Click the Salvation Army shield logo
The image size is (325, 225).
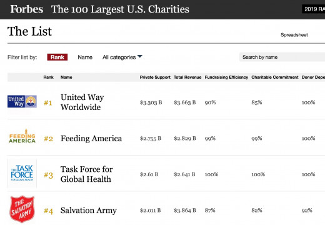click(22, 209)
